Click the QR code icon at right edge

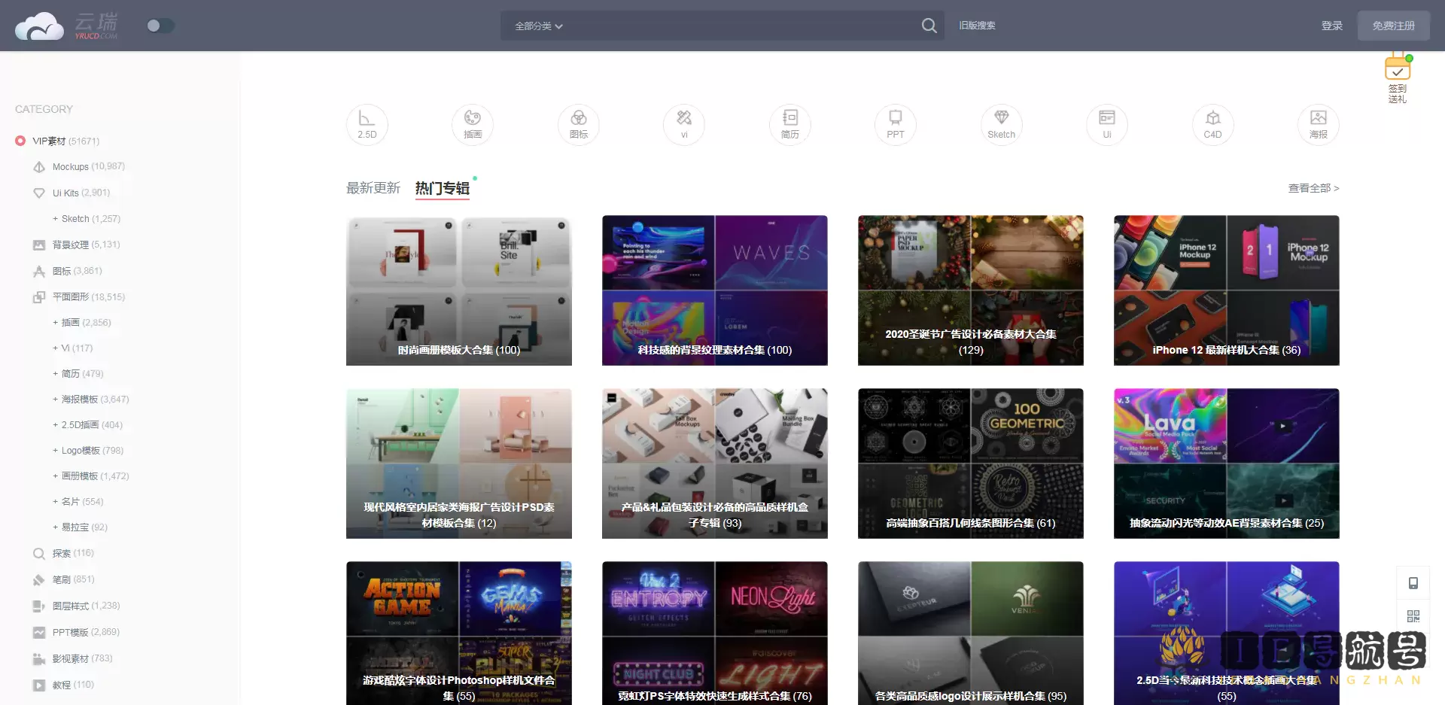point(1413,616)
